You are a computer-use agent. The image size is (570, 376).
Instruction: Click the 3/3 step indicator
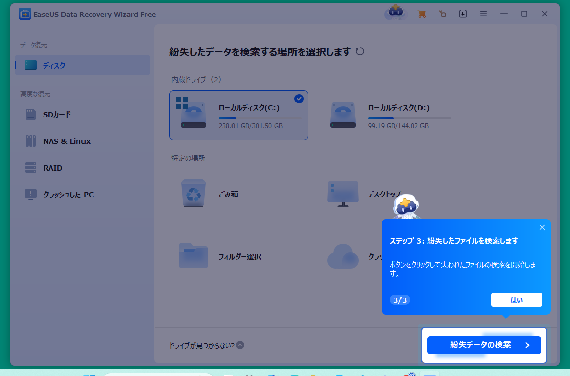(400, 300)
